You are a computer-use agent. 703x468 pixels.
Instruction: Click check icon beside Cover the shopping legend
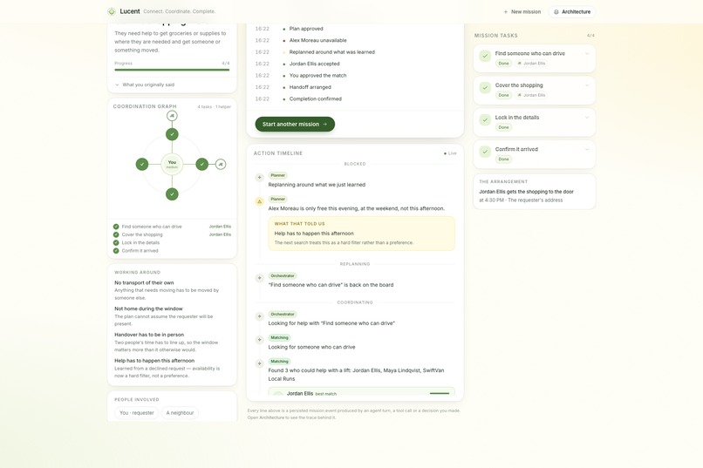click(x=116, y=234)
